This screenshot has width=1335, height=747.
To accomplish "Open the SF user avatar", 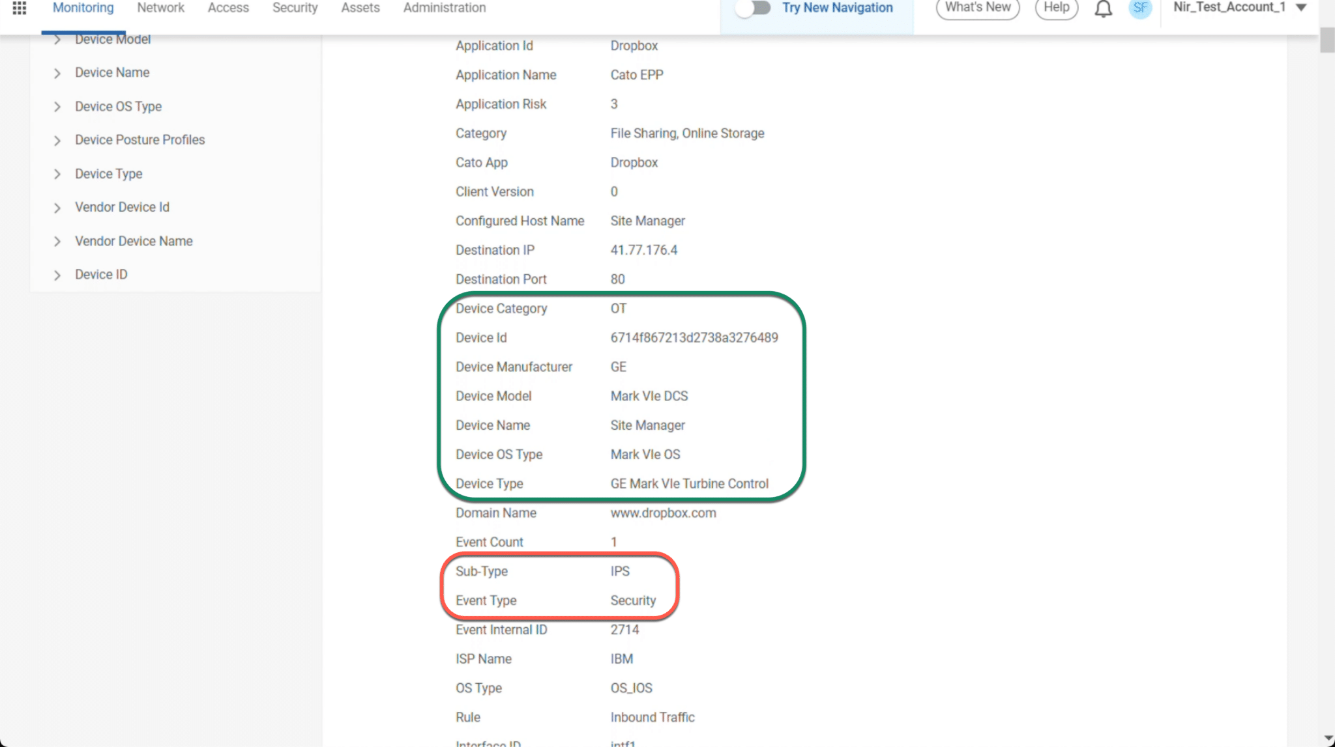I will pos(1140,8).
